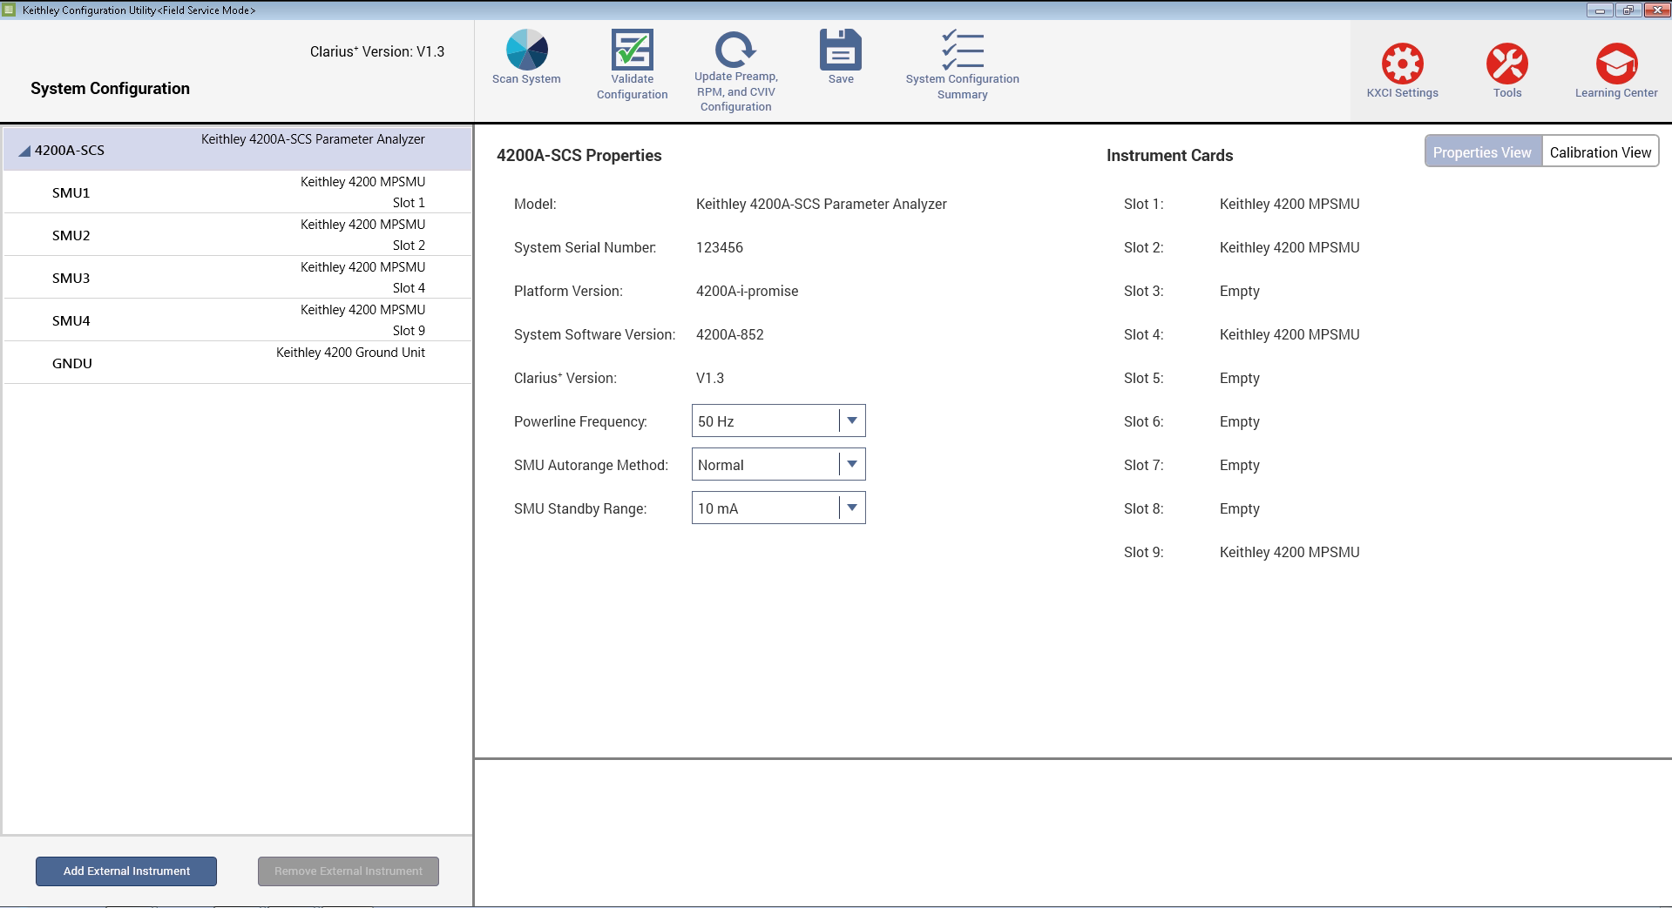Screen dimensions: 1672x908
Task: Click the Scan System icon
Action: pyautogui.click(x=527, y=50)
